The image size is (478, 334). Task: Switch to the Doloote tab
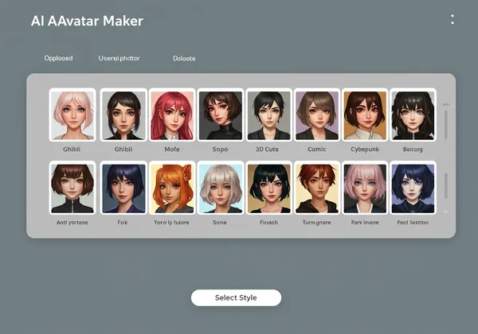184,58
